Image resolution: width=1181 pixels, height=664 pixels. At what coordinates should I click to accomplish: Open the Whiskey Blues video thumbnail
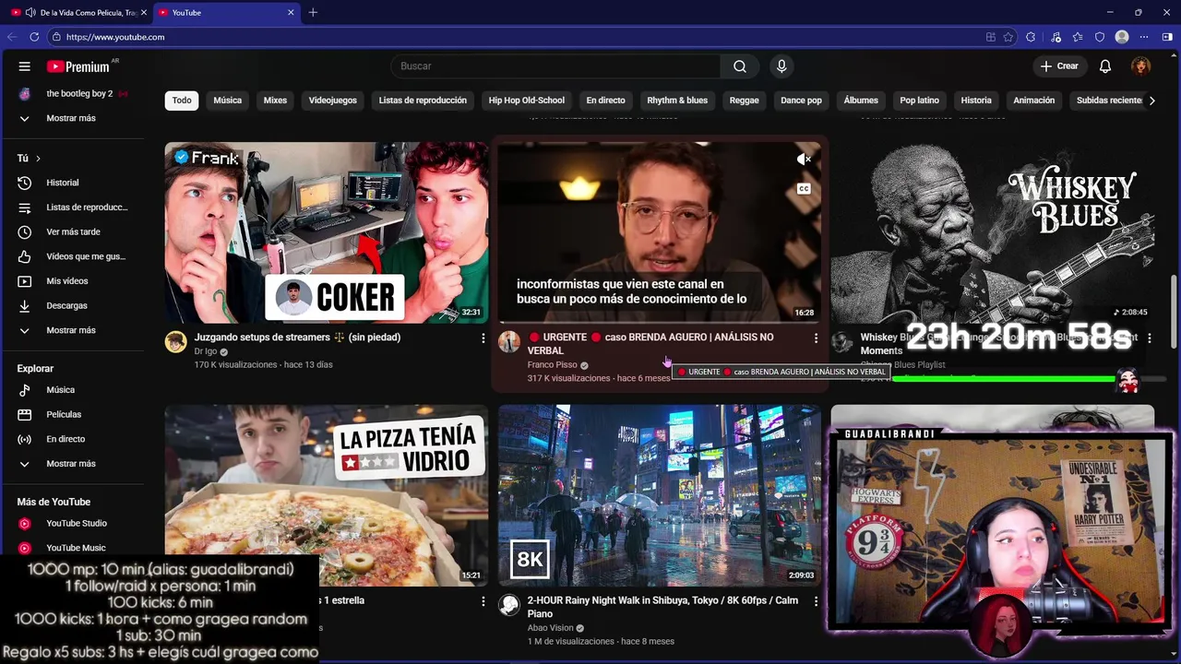pyautogui.click(x=992, y=231)
